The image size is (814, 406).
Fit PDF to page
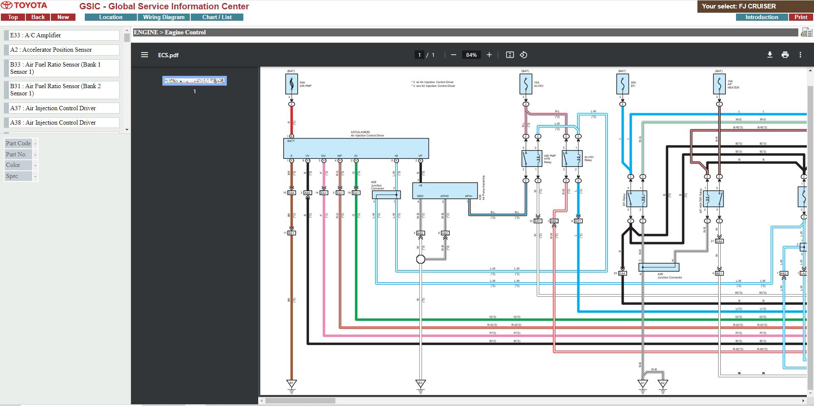510,55
